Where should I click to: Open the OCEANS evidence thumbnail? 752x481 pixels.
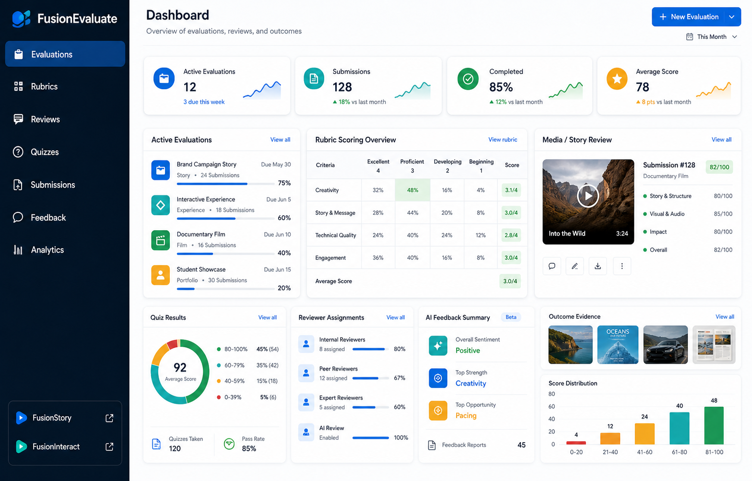(618, 345)
